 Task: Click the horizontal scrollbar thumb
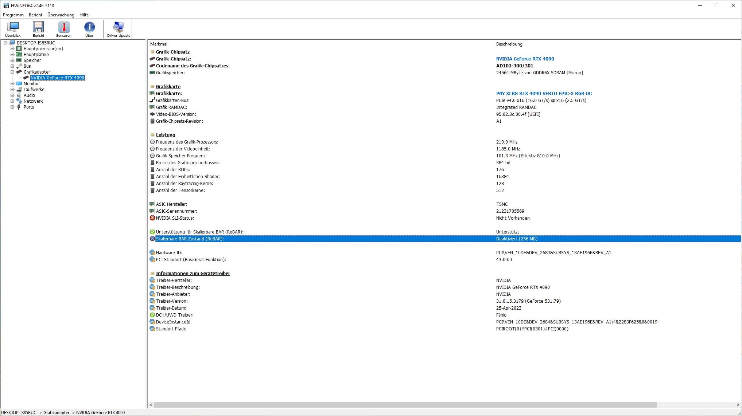(x=405, y=405)
